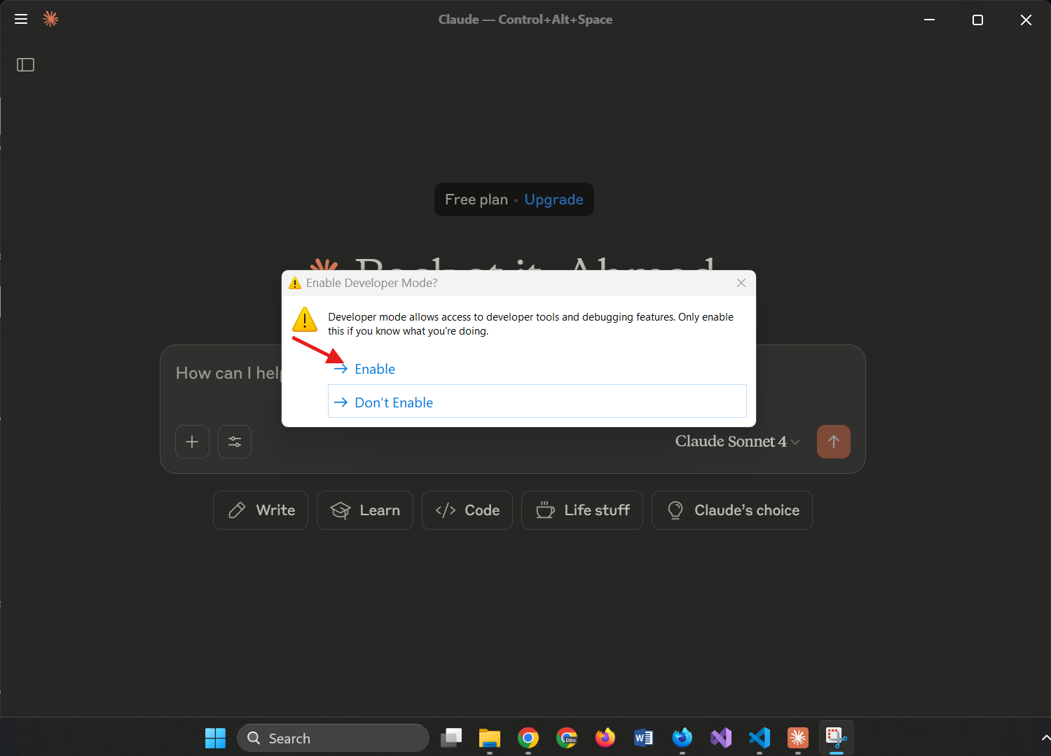The image size is (1051, 756).
Task: Open File Explorer from the taskbar
Action: point(490,738)
